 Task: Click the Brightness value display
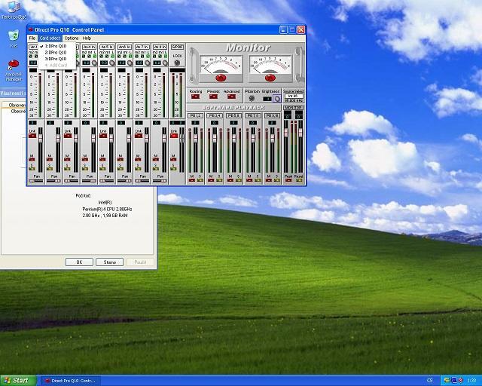pos(267,99)
